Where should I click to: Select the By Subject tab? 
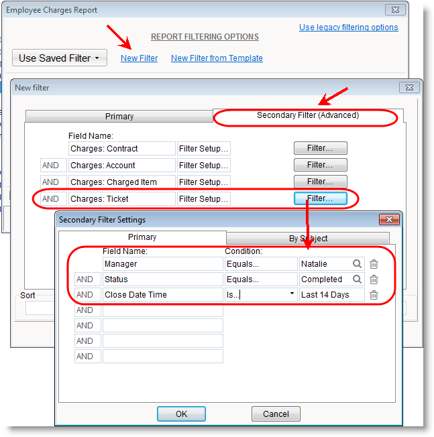click(308, 239)
